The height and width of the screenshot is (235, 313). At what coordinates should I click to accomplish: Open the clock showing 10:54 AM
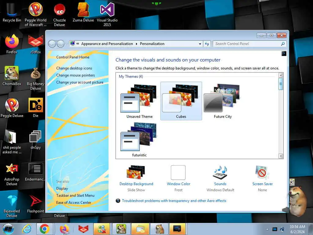(x=297, y=229)
